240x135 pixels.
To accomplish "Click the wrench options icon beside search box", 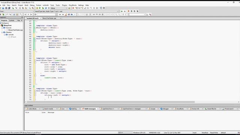I will coord(150,14).
